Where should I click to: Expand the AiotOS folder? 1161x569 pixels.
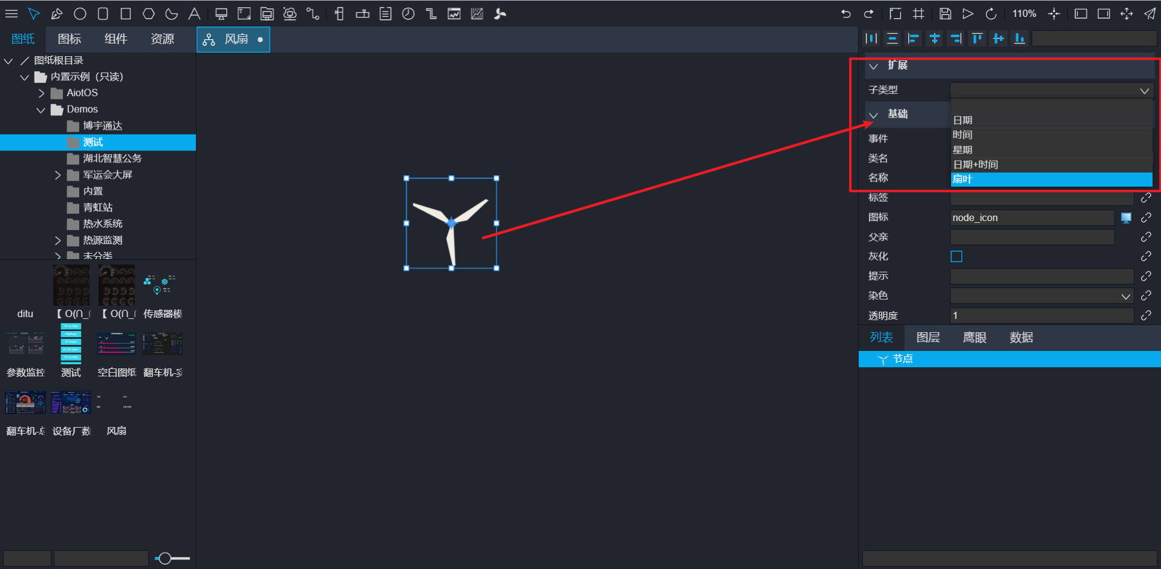pyautogui.click(x=42, y=93)
